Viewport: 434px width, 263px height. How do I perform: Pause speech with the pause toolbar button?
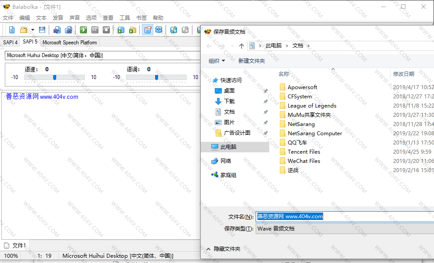[95, 30]
